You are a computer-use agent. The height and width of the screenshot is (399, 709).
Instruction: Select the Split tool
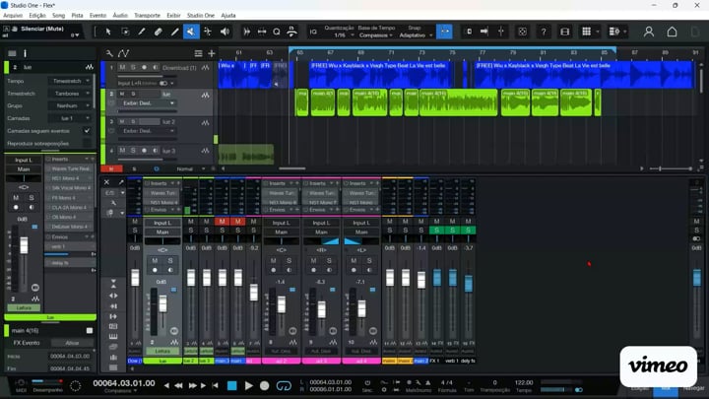pos(142,32)
